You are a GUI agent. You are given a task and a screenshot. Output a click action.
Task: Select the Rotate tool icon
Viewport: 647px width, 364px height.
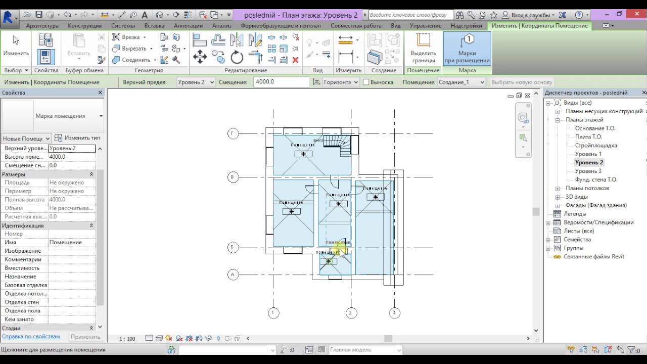(237, 57)
